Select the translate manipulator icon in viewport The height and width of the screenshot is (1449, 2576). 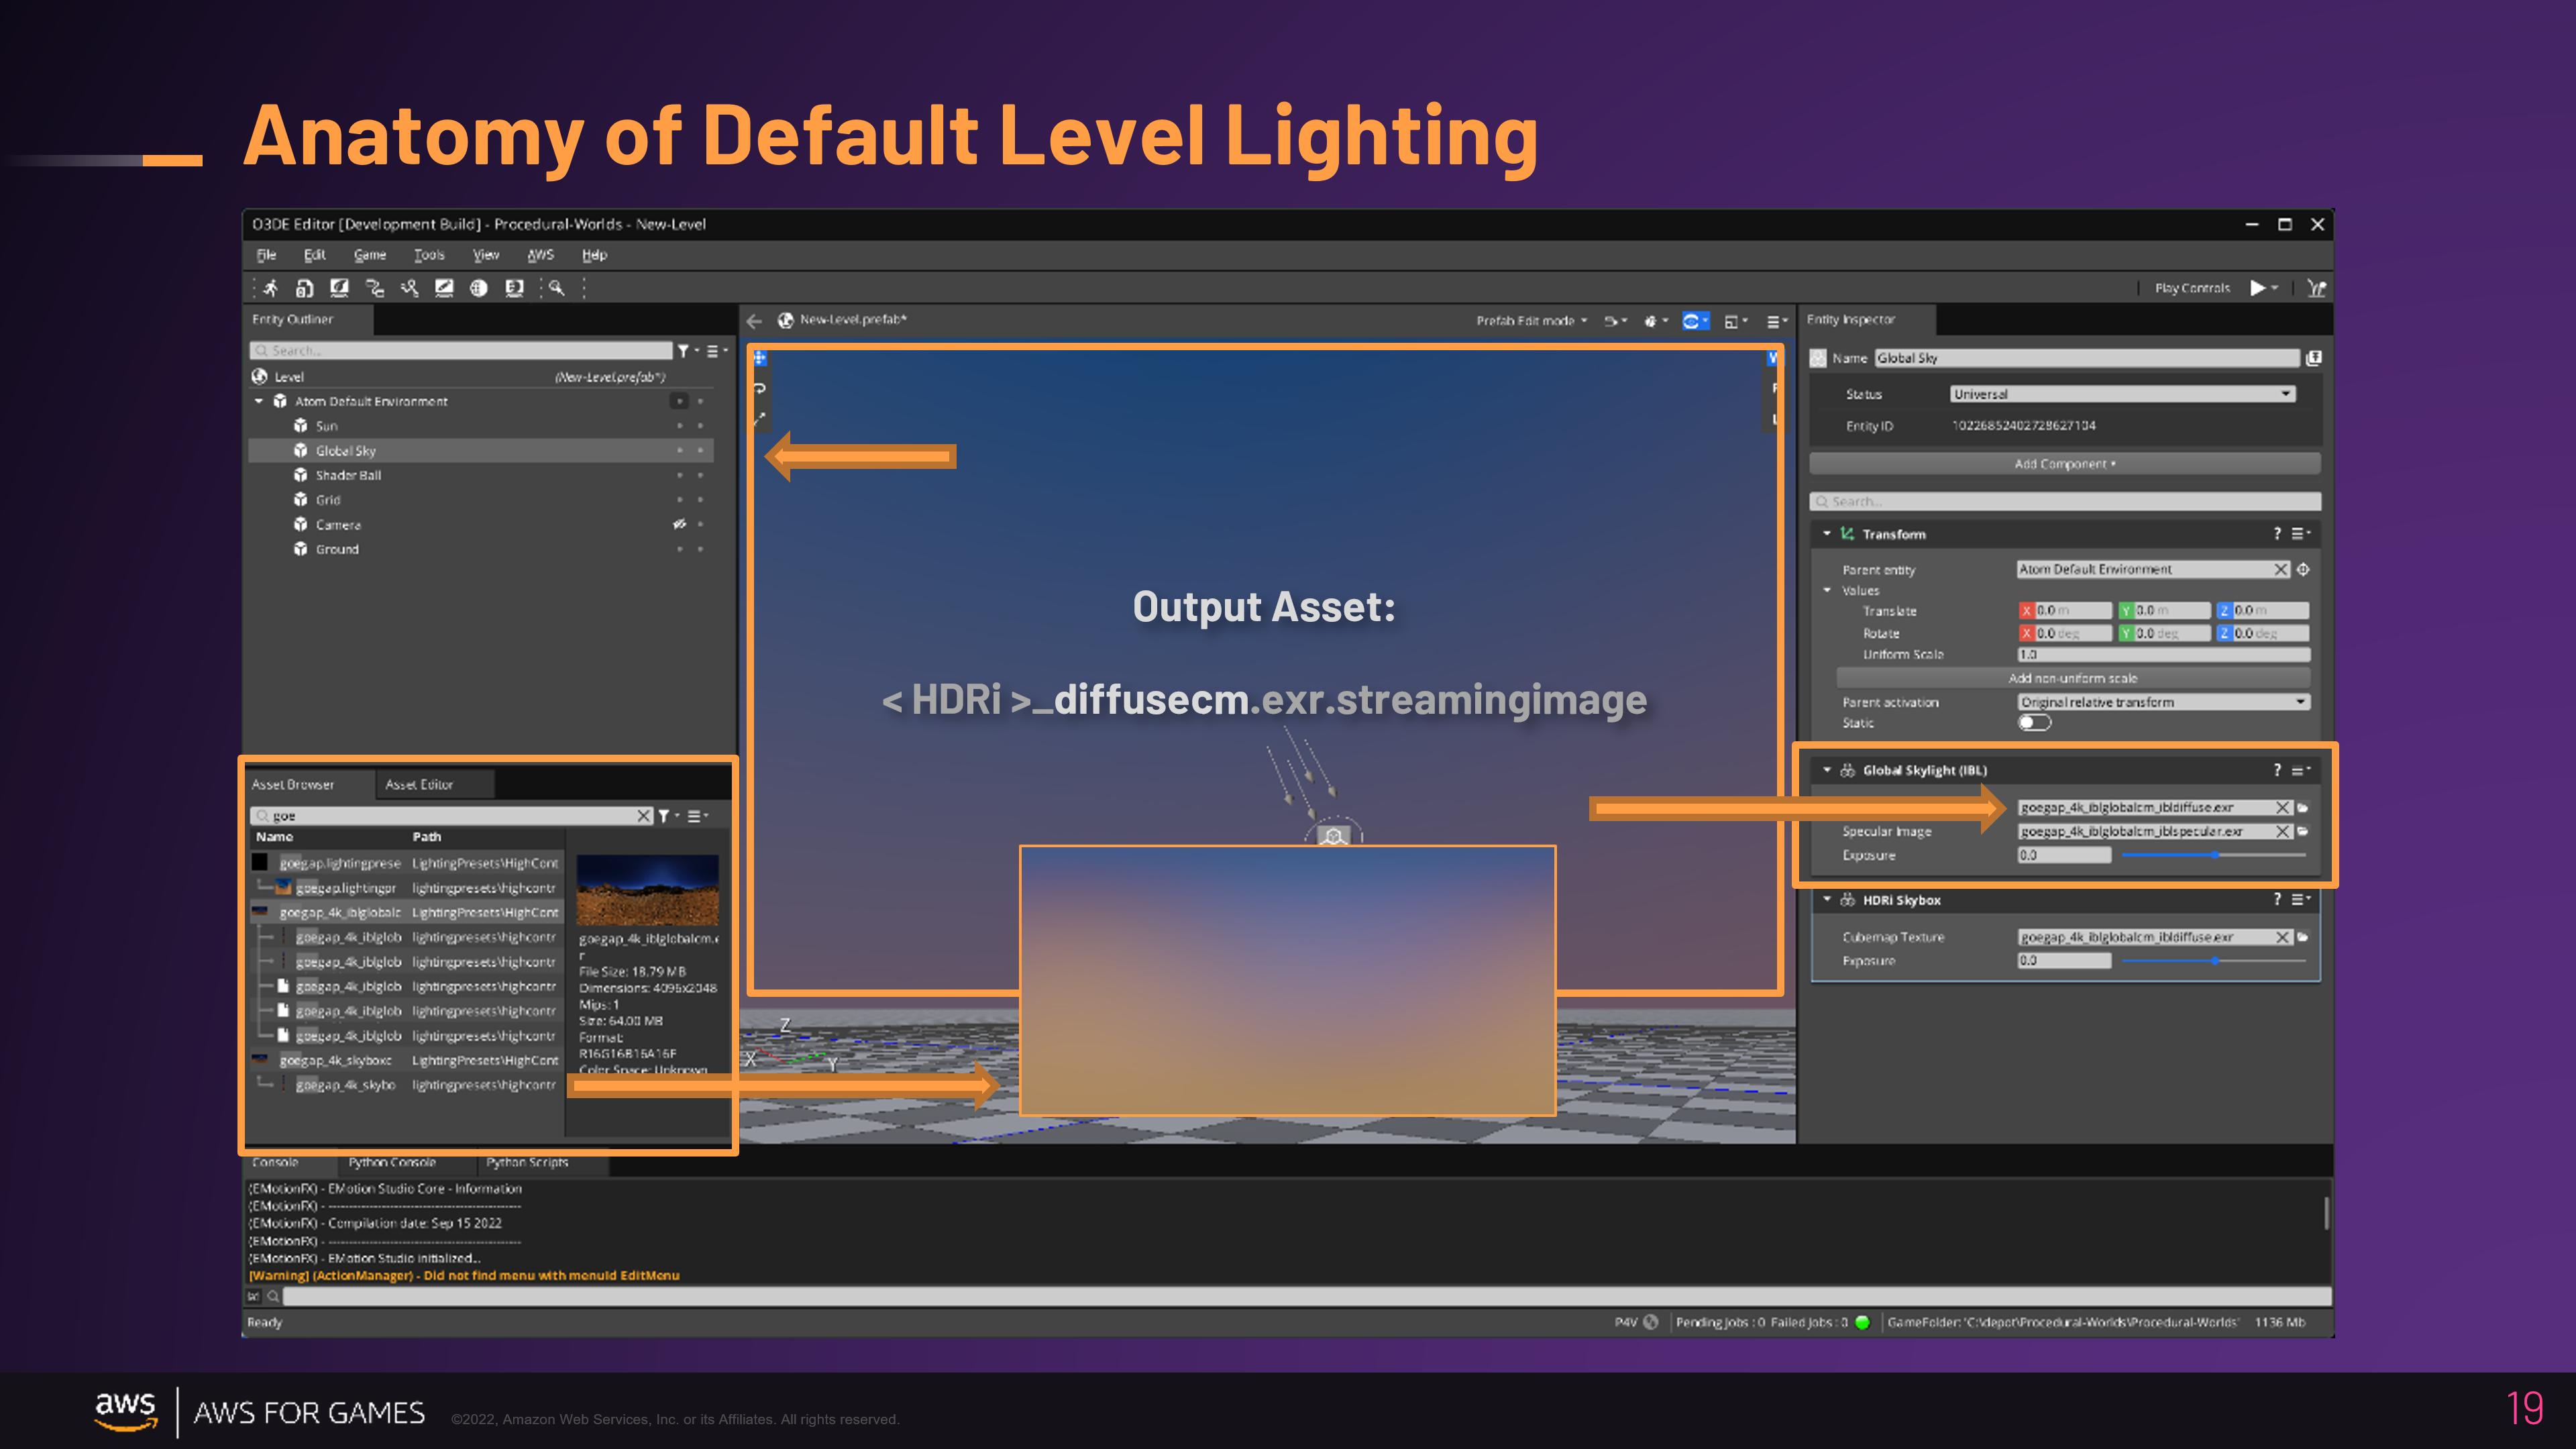click(760, 358)
